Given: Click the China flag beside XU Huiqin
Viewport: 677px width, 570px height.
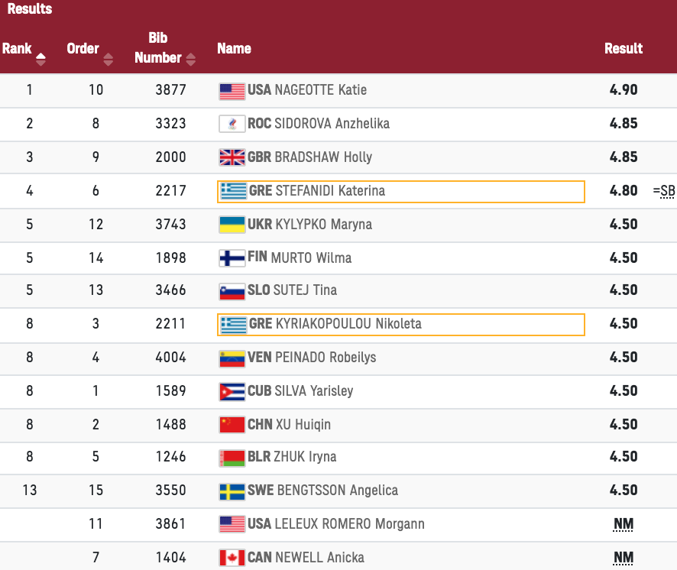Looking at the screenshot, I should (x=232, y=425).
